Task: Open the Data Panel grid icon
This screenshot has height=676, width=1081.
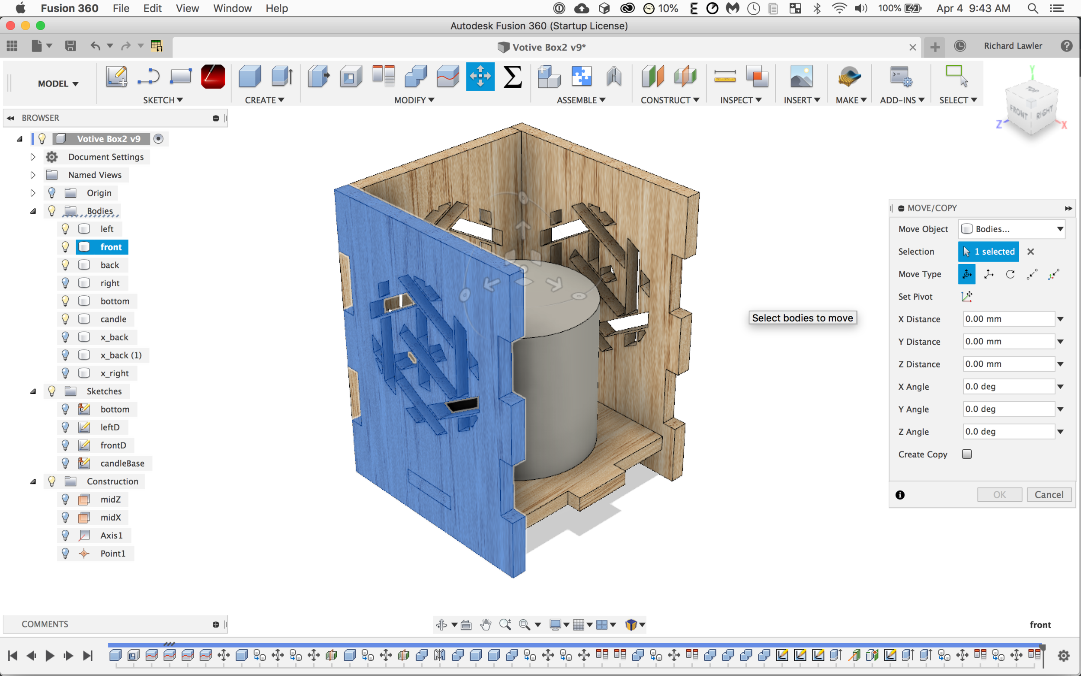Action: [x=12, y=45]
